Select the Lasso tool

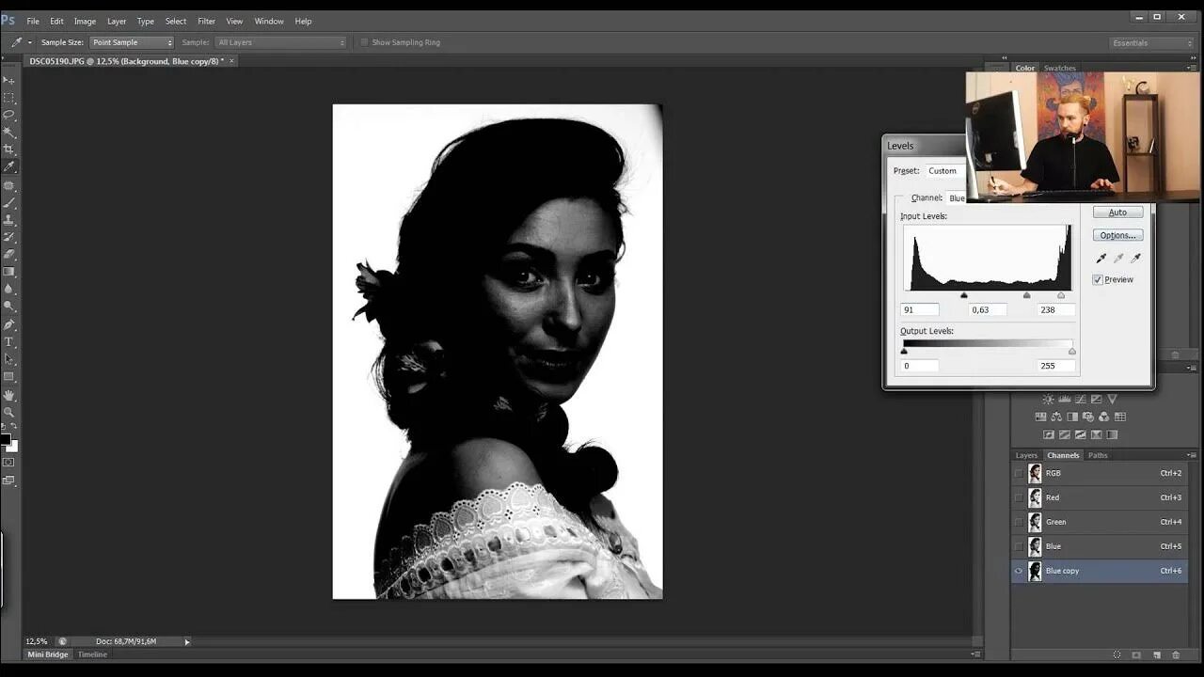[x=9, y=115]
